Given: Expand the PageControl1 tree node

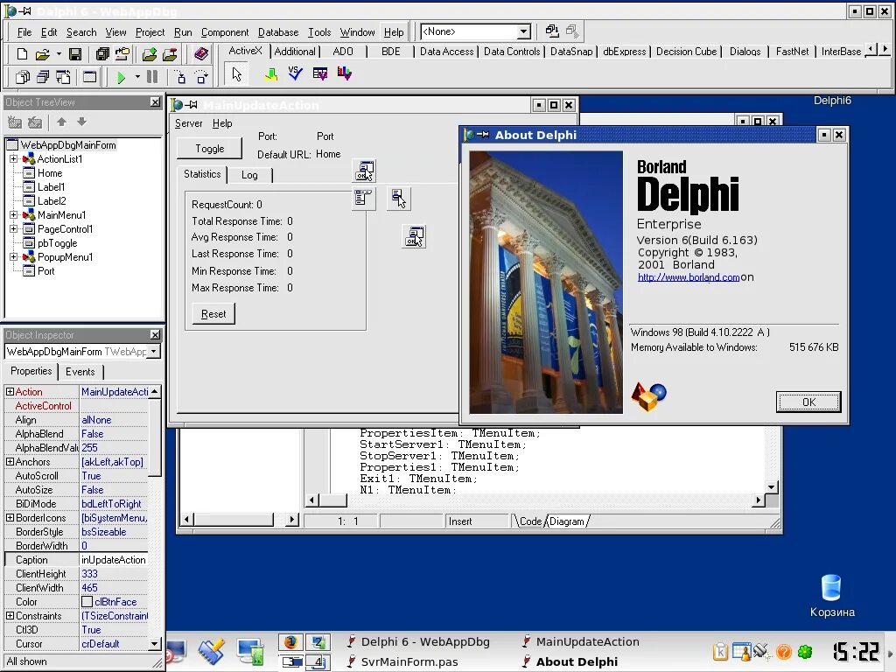Looking at the screenshot, I should (x=14, y=229).
